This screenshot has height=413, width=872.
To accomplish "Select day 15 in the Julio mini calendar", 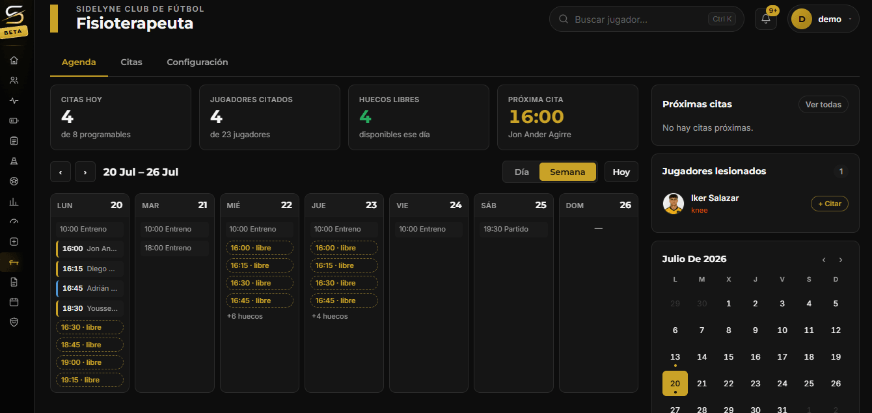I will tap(729, 356).
